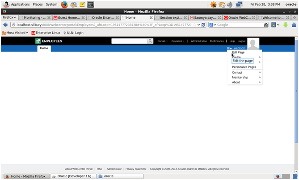The image size is (299, 180).
Task: Click the Logout link
Action: [241, 41]
